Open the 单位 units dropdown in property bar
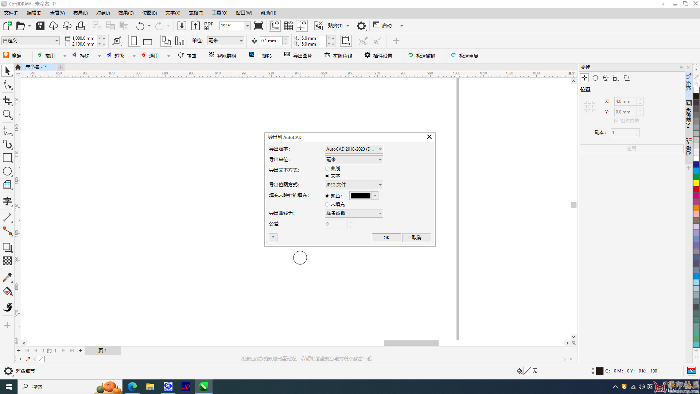 point(226,41)
